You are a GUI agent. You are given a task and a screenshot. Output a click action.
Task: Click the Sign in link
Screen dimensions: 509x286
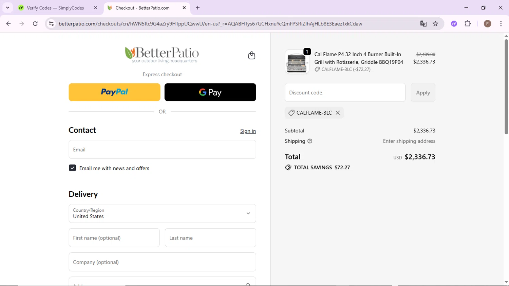pyautogui.click(x=248, y=131)
